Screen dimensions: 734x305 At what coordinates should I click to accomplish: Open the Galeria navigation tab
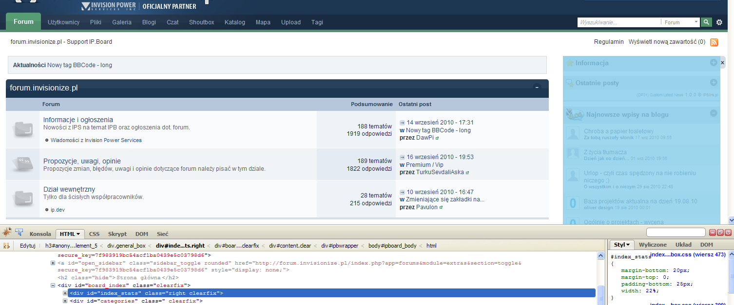122,22
